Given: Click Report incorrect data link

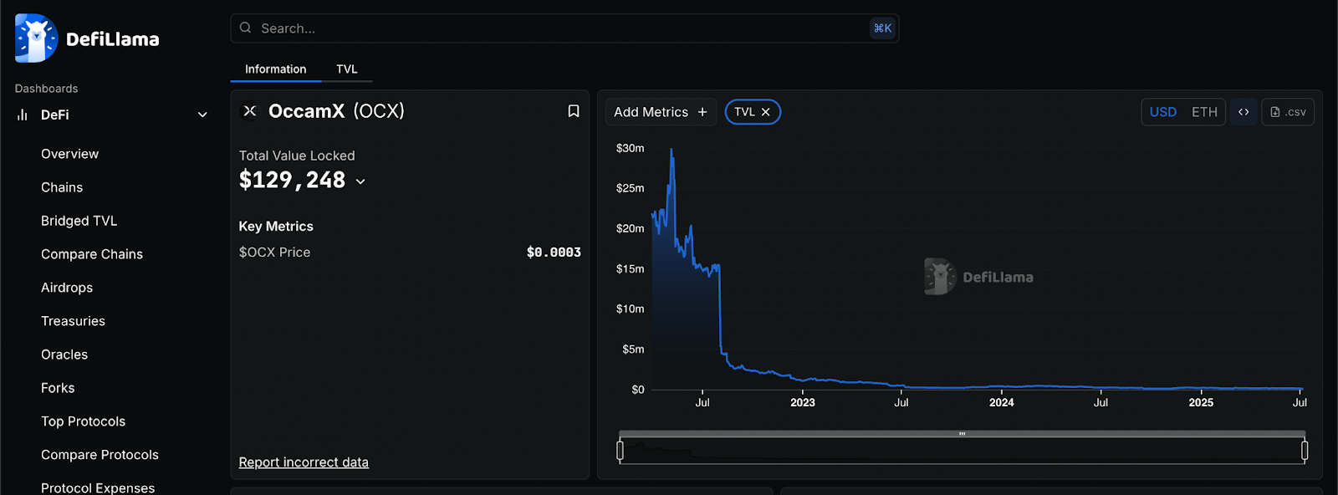Looking at the screenshot, I should [x=304, y=462].
